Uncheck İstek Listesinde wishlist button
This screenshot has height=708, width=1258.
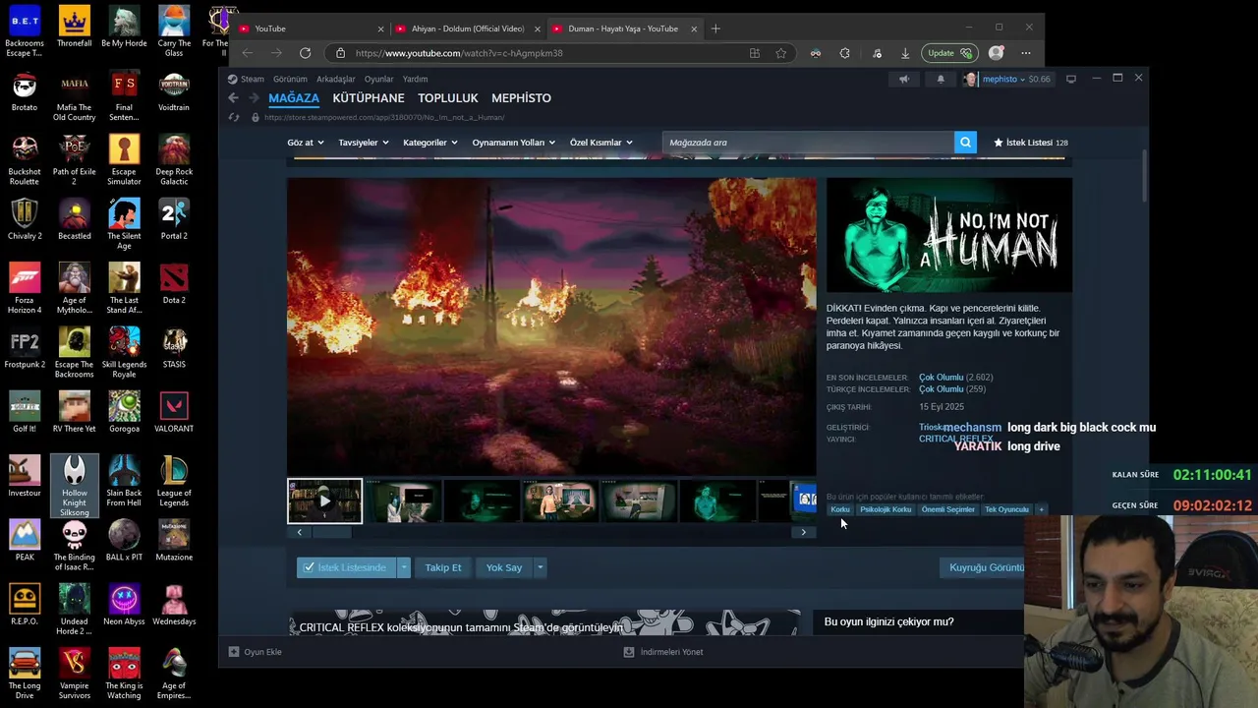click(345, 567)
